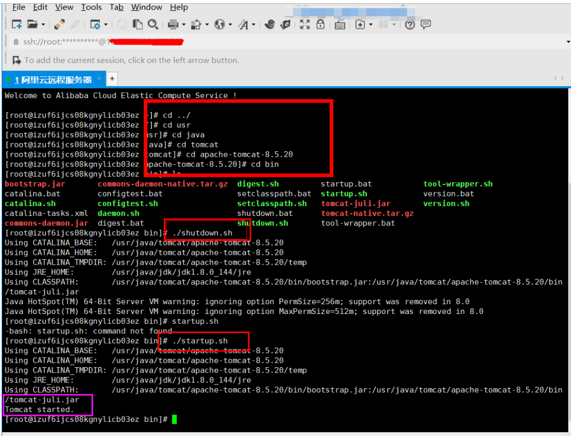Image resolution: width=571 pixels, height=436 pixels.
Task: Click the add-session arrow icon
Action: pos(17,60)
